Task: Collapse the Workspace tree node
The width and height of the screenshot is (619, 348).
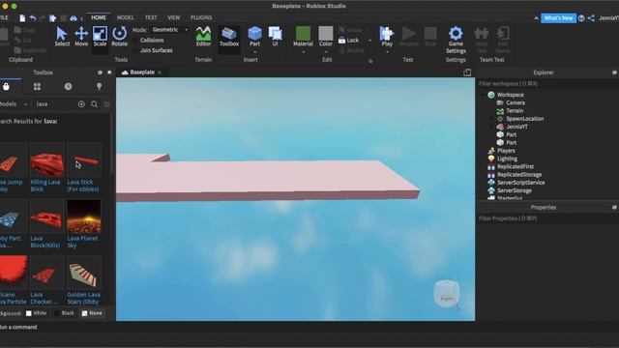Action: tap(483, 95)
